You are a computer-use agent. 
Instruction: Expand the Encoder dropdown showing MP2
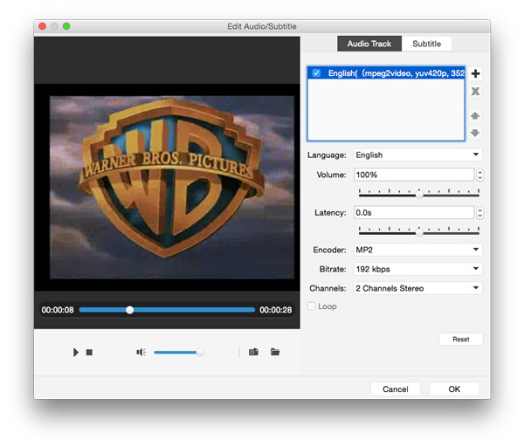pyautogui.click(x=418, y=250)
